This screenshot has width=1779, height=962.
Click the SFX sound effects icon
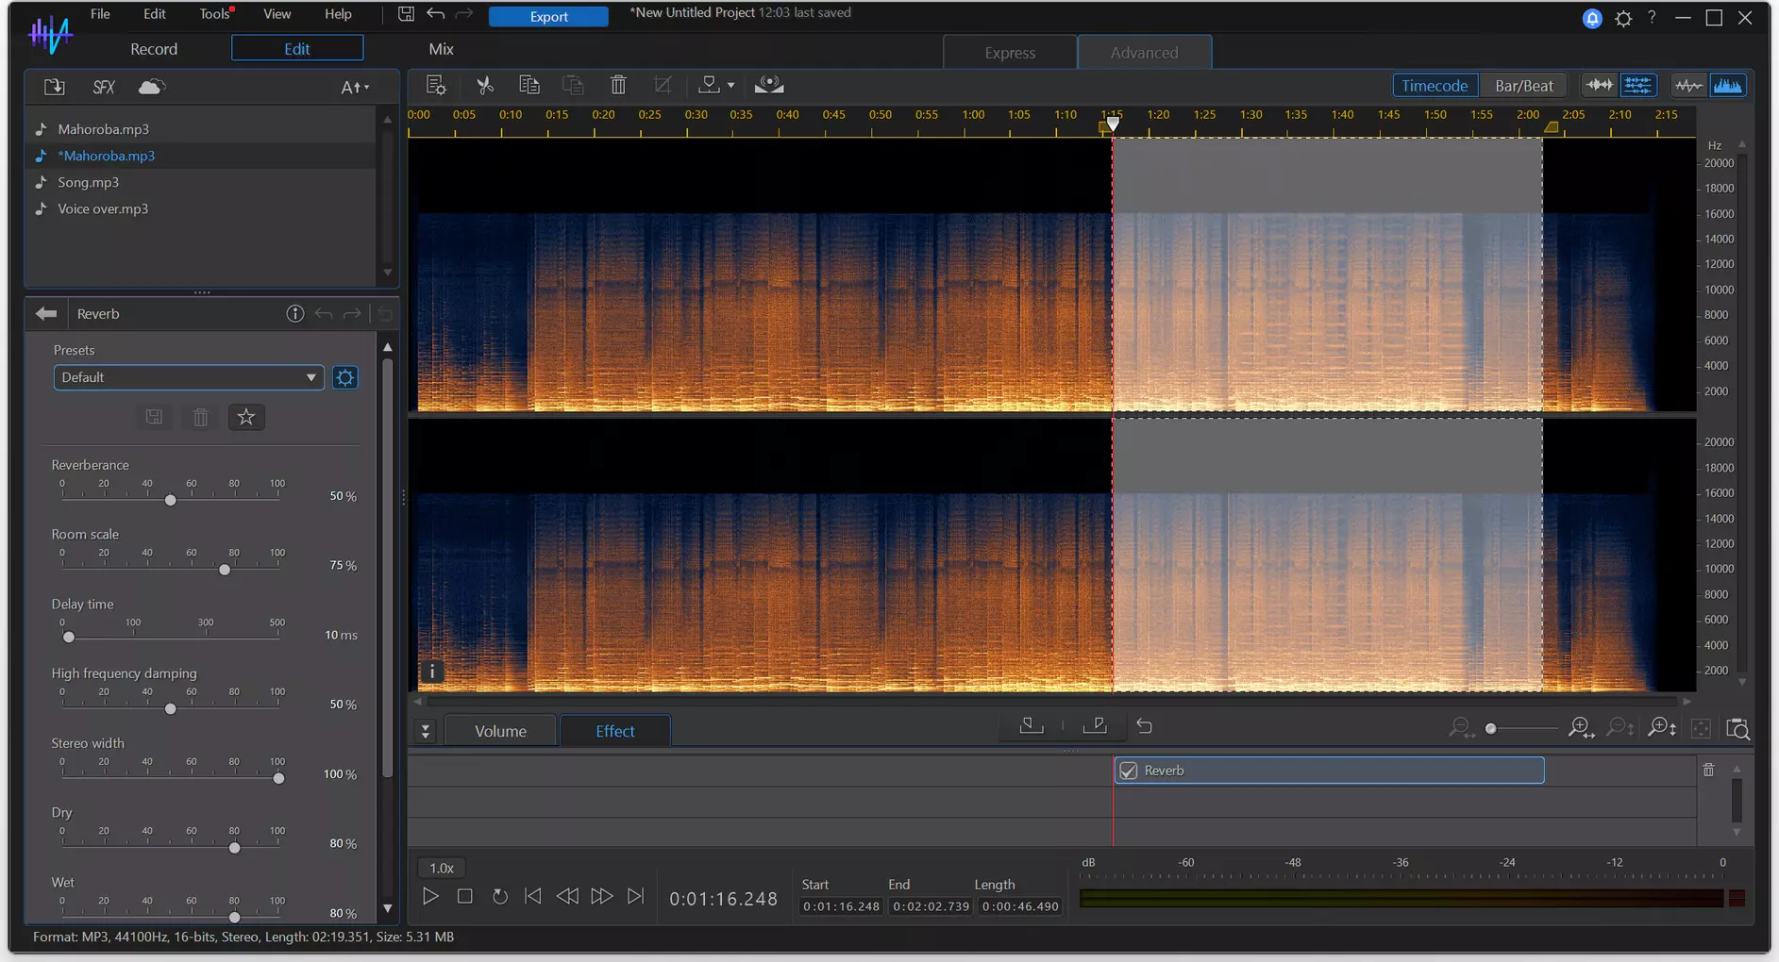tap(104, 87)
